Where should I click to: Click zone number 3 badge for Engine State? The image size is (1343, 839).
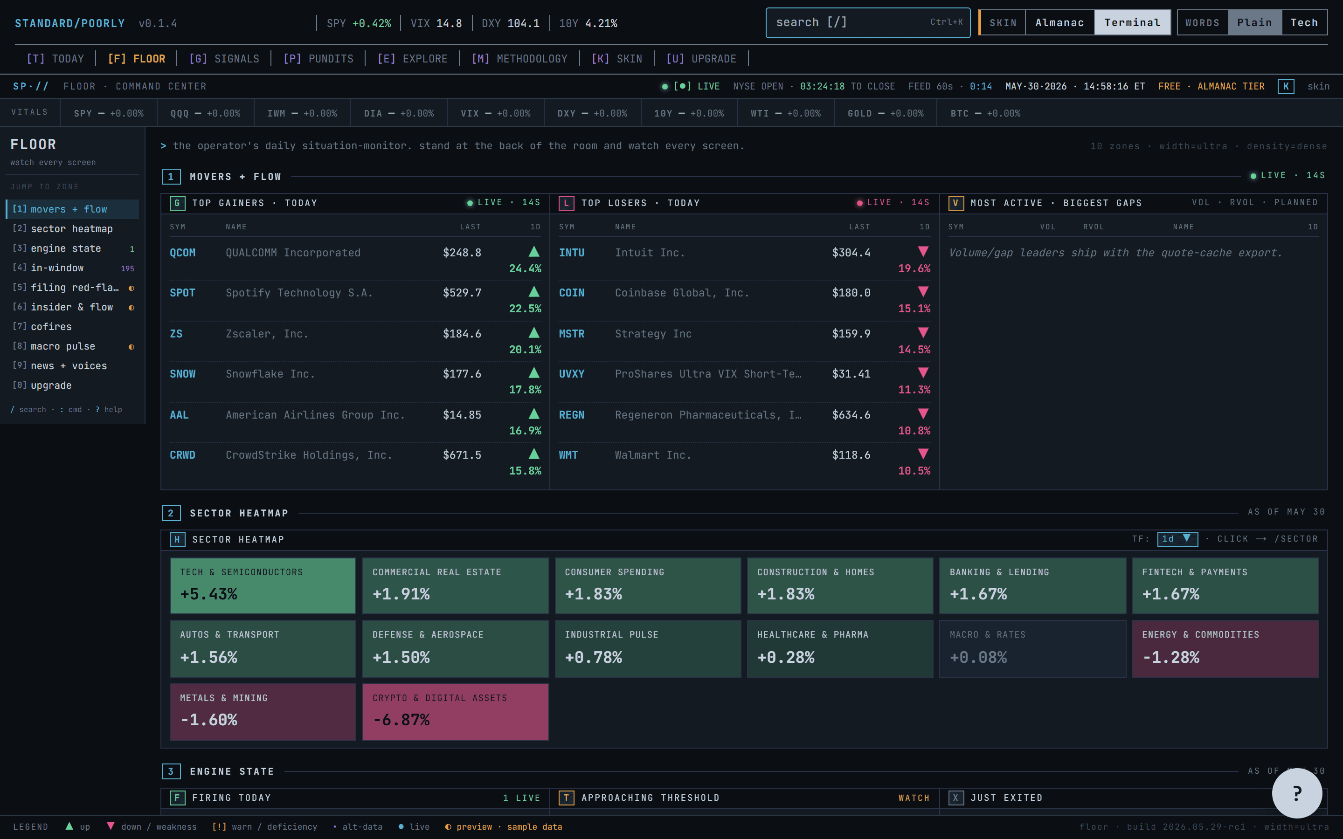[x=171, y=771]
